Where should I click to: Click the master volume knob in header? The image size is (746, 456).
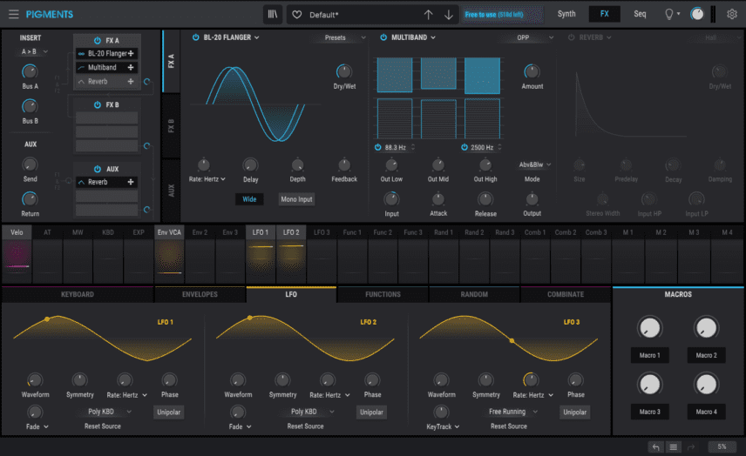click(697, 14)
